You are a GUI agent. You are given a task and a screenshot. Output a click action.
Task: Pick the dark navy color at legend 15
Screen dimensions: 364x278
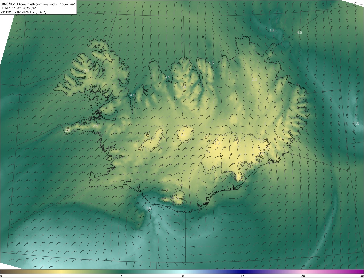(243, 272)
